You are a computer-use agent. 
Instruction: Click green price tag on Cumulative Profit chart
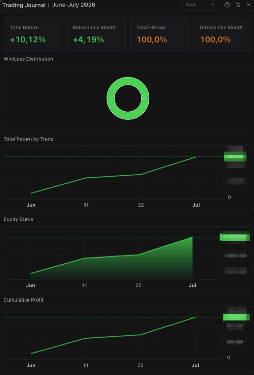[236, 317]
